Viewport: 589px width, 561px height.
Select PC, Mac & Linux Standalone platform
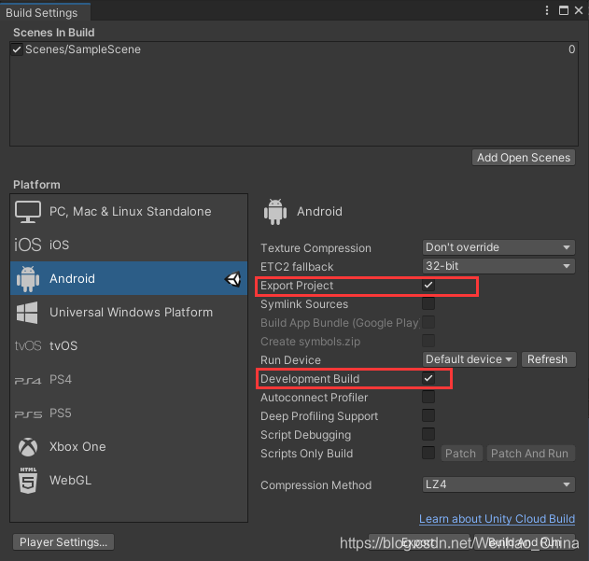[x=129, y=212]
